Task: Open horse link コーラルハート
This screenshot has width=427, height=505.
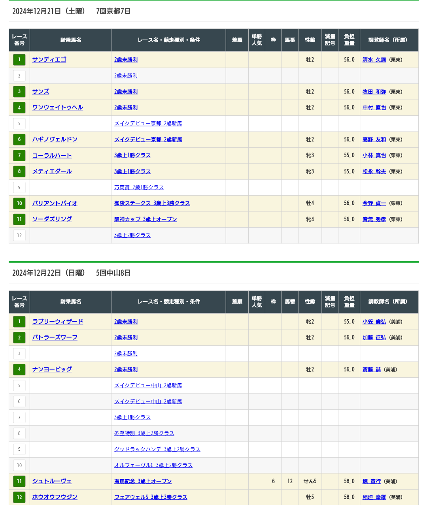Action: pos(52,155)
